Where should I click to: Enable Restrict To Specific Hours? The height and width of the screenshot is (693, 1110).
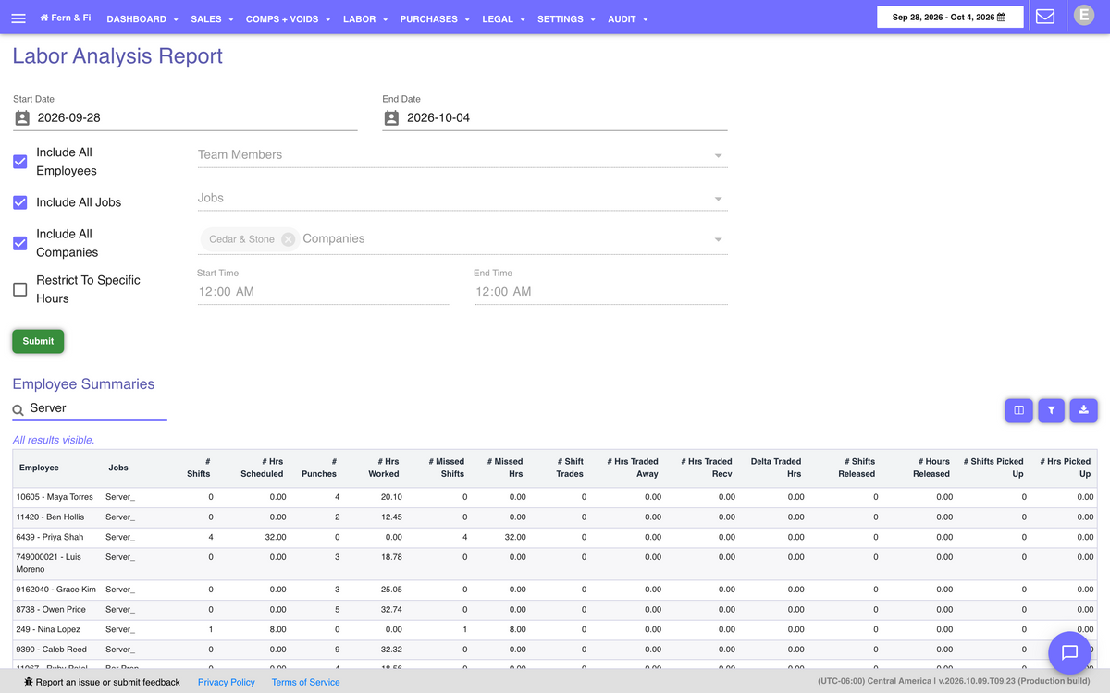click(19, 289)
